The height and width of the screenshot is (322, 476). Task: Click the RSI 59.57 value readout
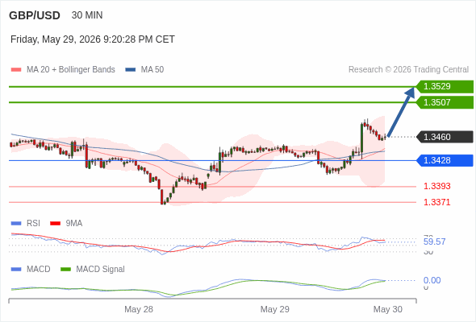click(434, 242)
